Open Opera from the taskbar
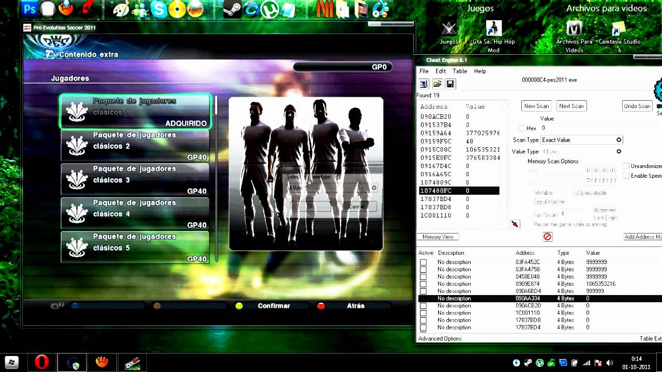 (42, 362)
